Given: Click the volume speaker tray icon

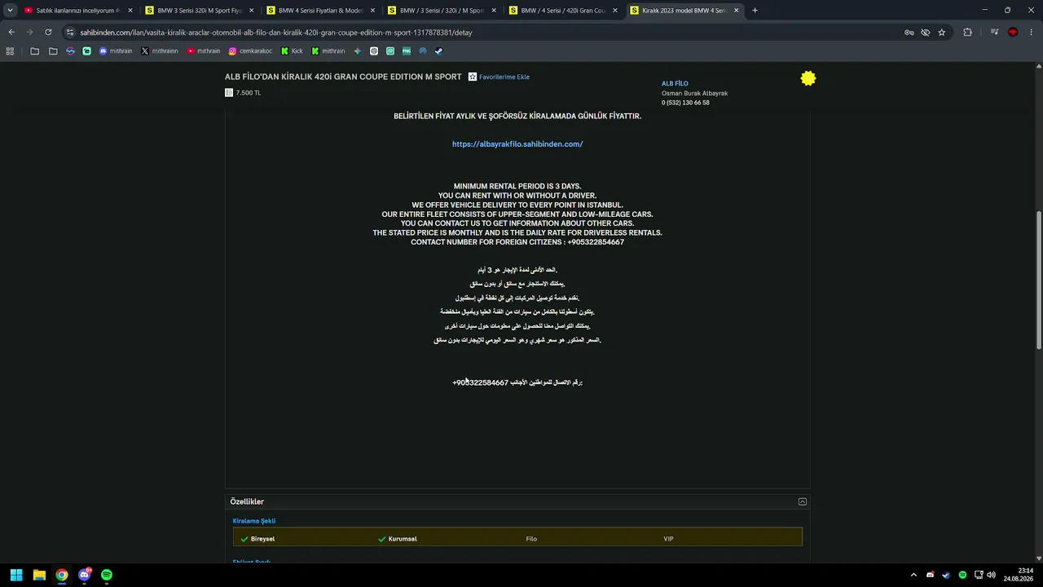Looking at the screenshot, I should point(992,575).
